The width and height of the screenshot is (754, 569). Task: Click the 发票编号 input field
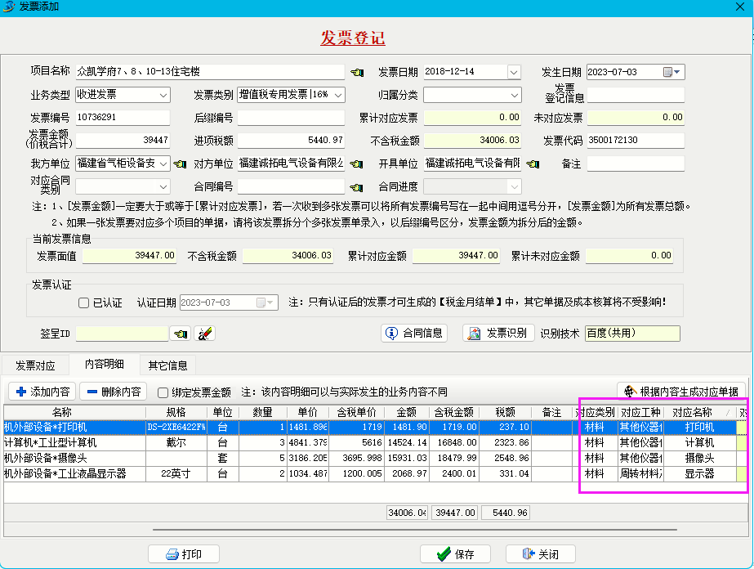coord(122,118)
